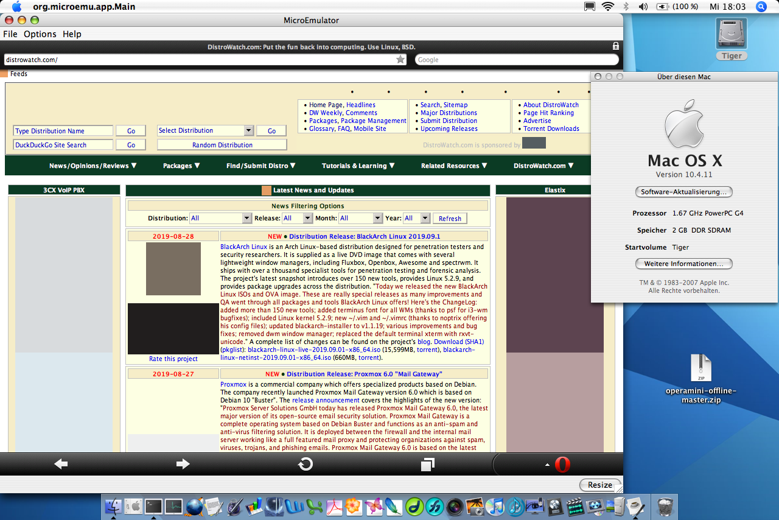The image size is (779, 520).
Task: Open Spotlight search magnifier
Action: click(761, 7)
